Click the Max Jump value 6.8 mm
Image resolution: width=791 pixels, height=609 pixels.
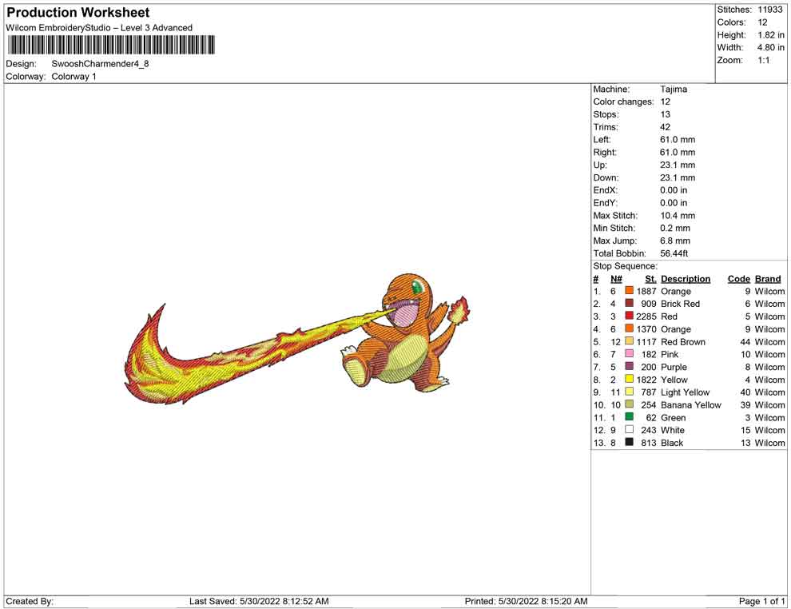(x=675, y=241)
